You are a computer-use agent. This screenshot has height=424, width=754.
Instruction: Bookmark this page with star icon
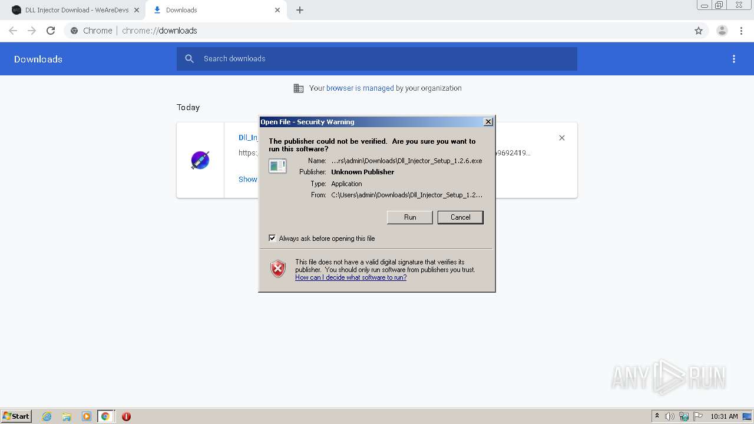click(699, 31)
